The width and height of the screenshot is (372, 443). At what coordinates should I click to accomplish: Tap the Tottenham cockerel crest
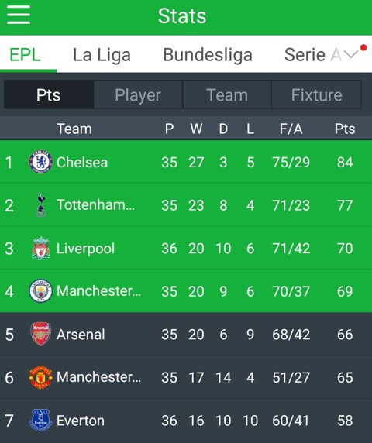click(x=41, y=205)
